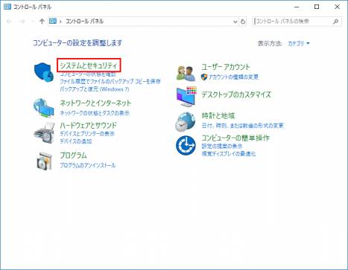Viewport: 348px width, 270px height.
Task: Open プログラムのアンインストール link
Action: coord(88,165)
